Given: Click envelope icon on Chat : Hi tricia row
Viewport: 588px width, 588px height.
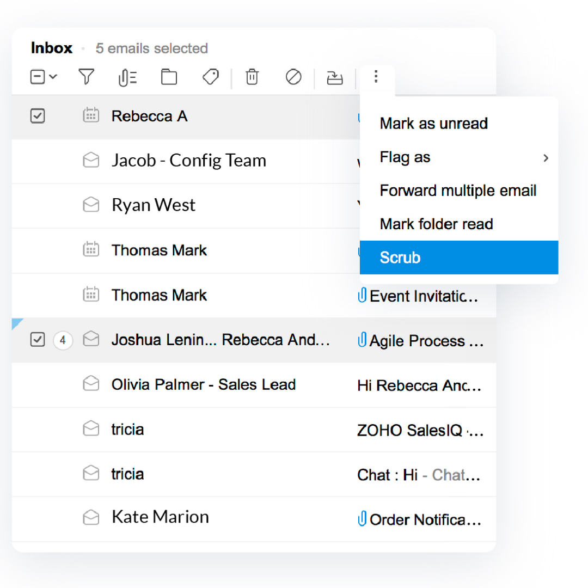Looking at the screenshot, I should tap(91, 473).
